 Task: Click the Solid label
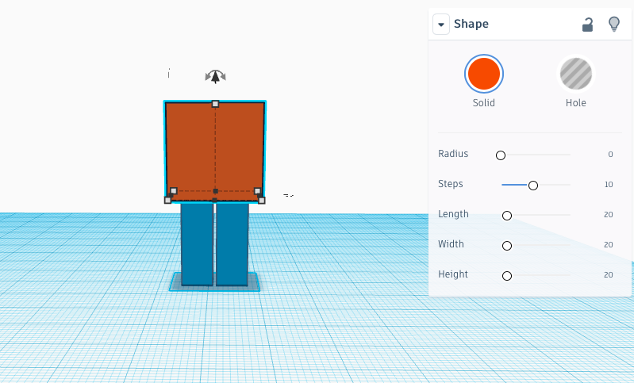click(484, 103)
